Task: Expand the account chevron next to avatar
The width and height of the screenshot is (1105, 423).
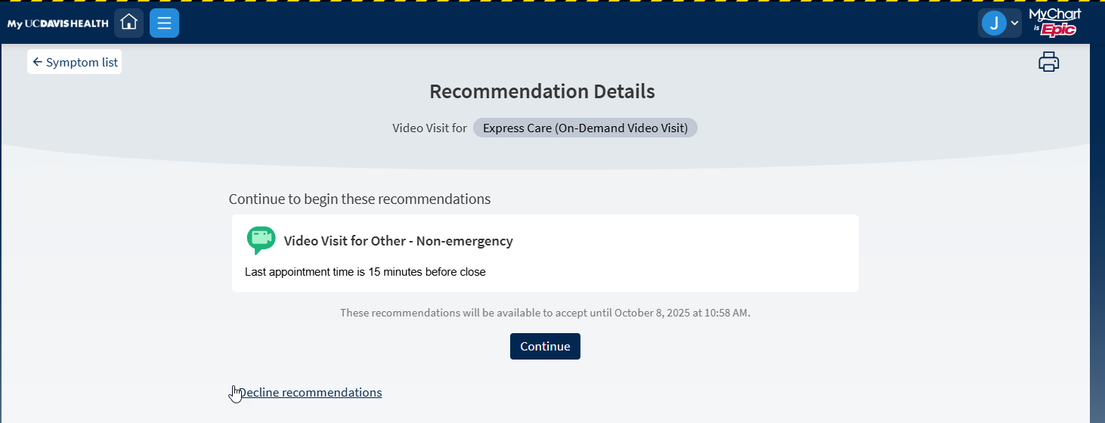Action: [1015, 23]
